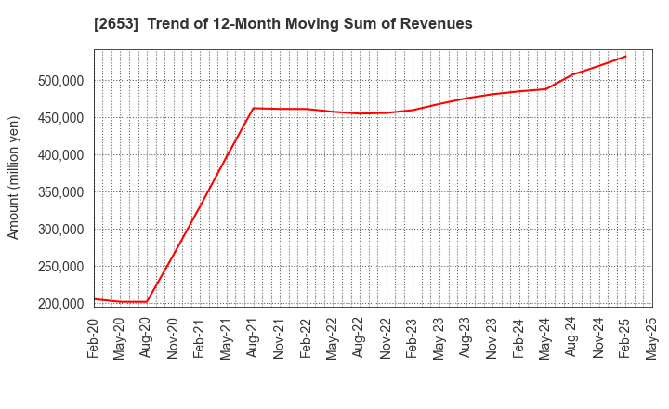Click the x-axis label Nov-23
Viewport: 669px width, 409px height.
coord(492,338)
